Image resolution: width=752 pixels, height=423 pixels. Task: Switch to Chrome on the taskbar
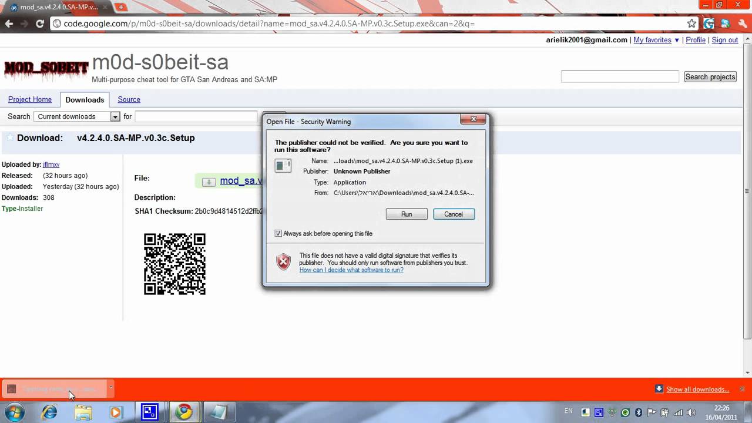[184, 412]
